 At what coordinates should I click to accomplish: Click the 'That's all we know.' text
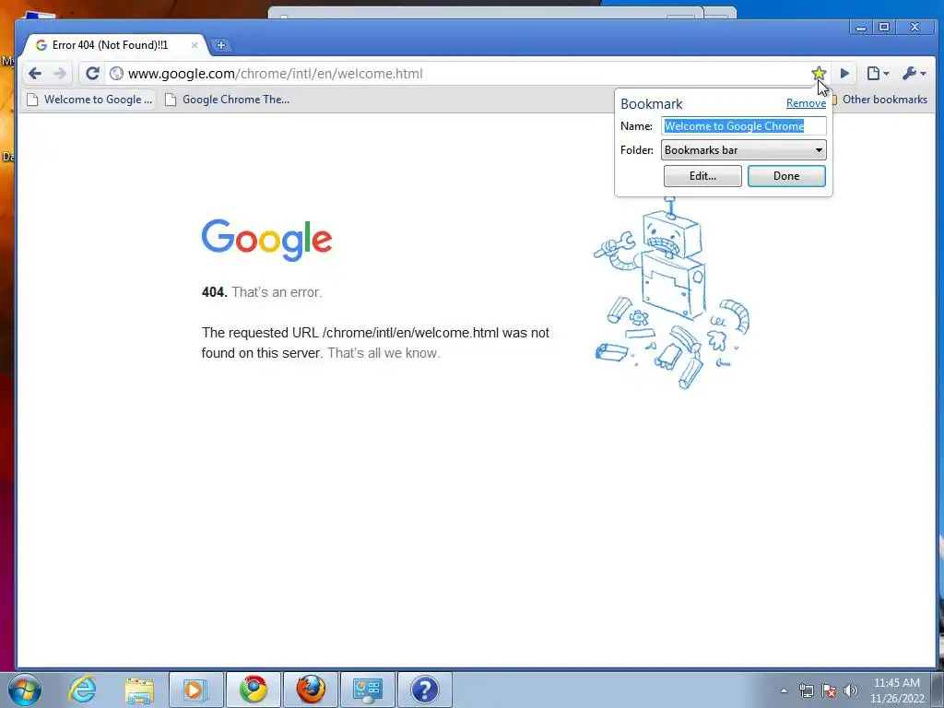click(x=383, y=353)
